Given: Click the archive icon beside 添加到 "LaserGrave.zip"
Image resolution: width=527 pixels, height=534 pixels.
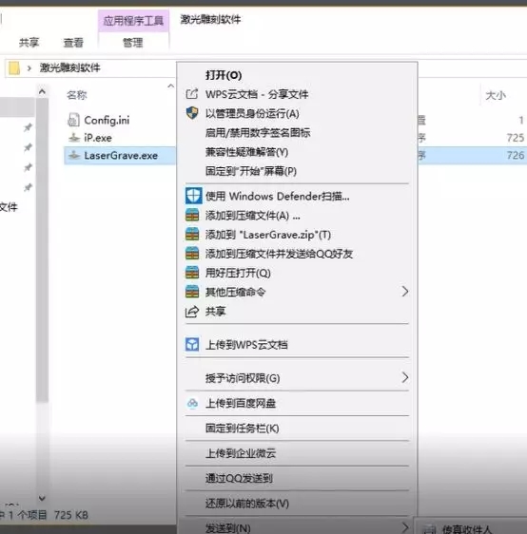Looking at the screenshot, I should (192, 235).
